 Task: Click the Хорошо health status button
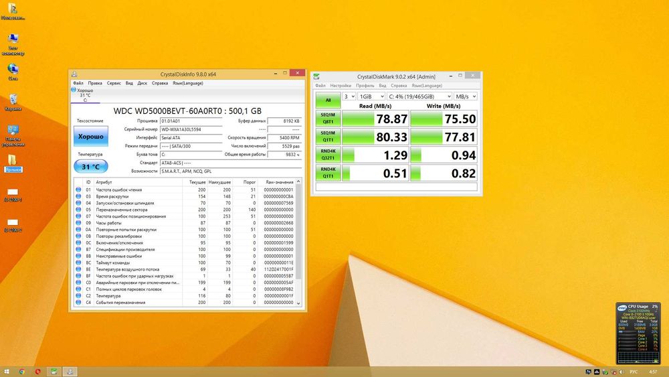[x=91, y=136]
